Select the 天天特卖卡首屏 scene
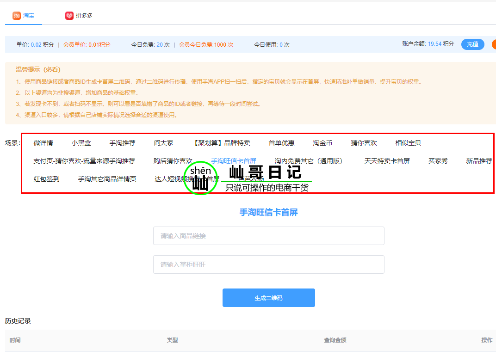 (387, 161)
